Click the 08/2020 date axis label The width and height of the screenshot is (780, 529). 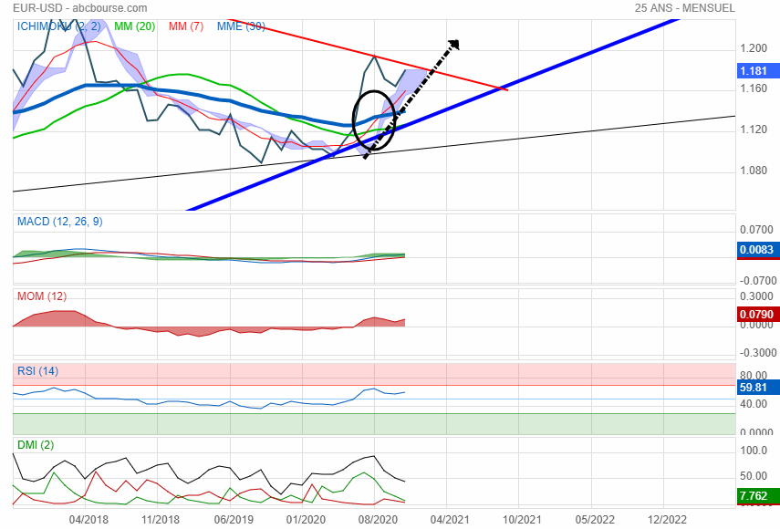[378, 520]
